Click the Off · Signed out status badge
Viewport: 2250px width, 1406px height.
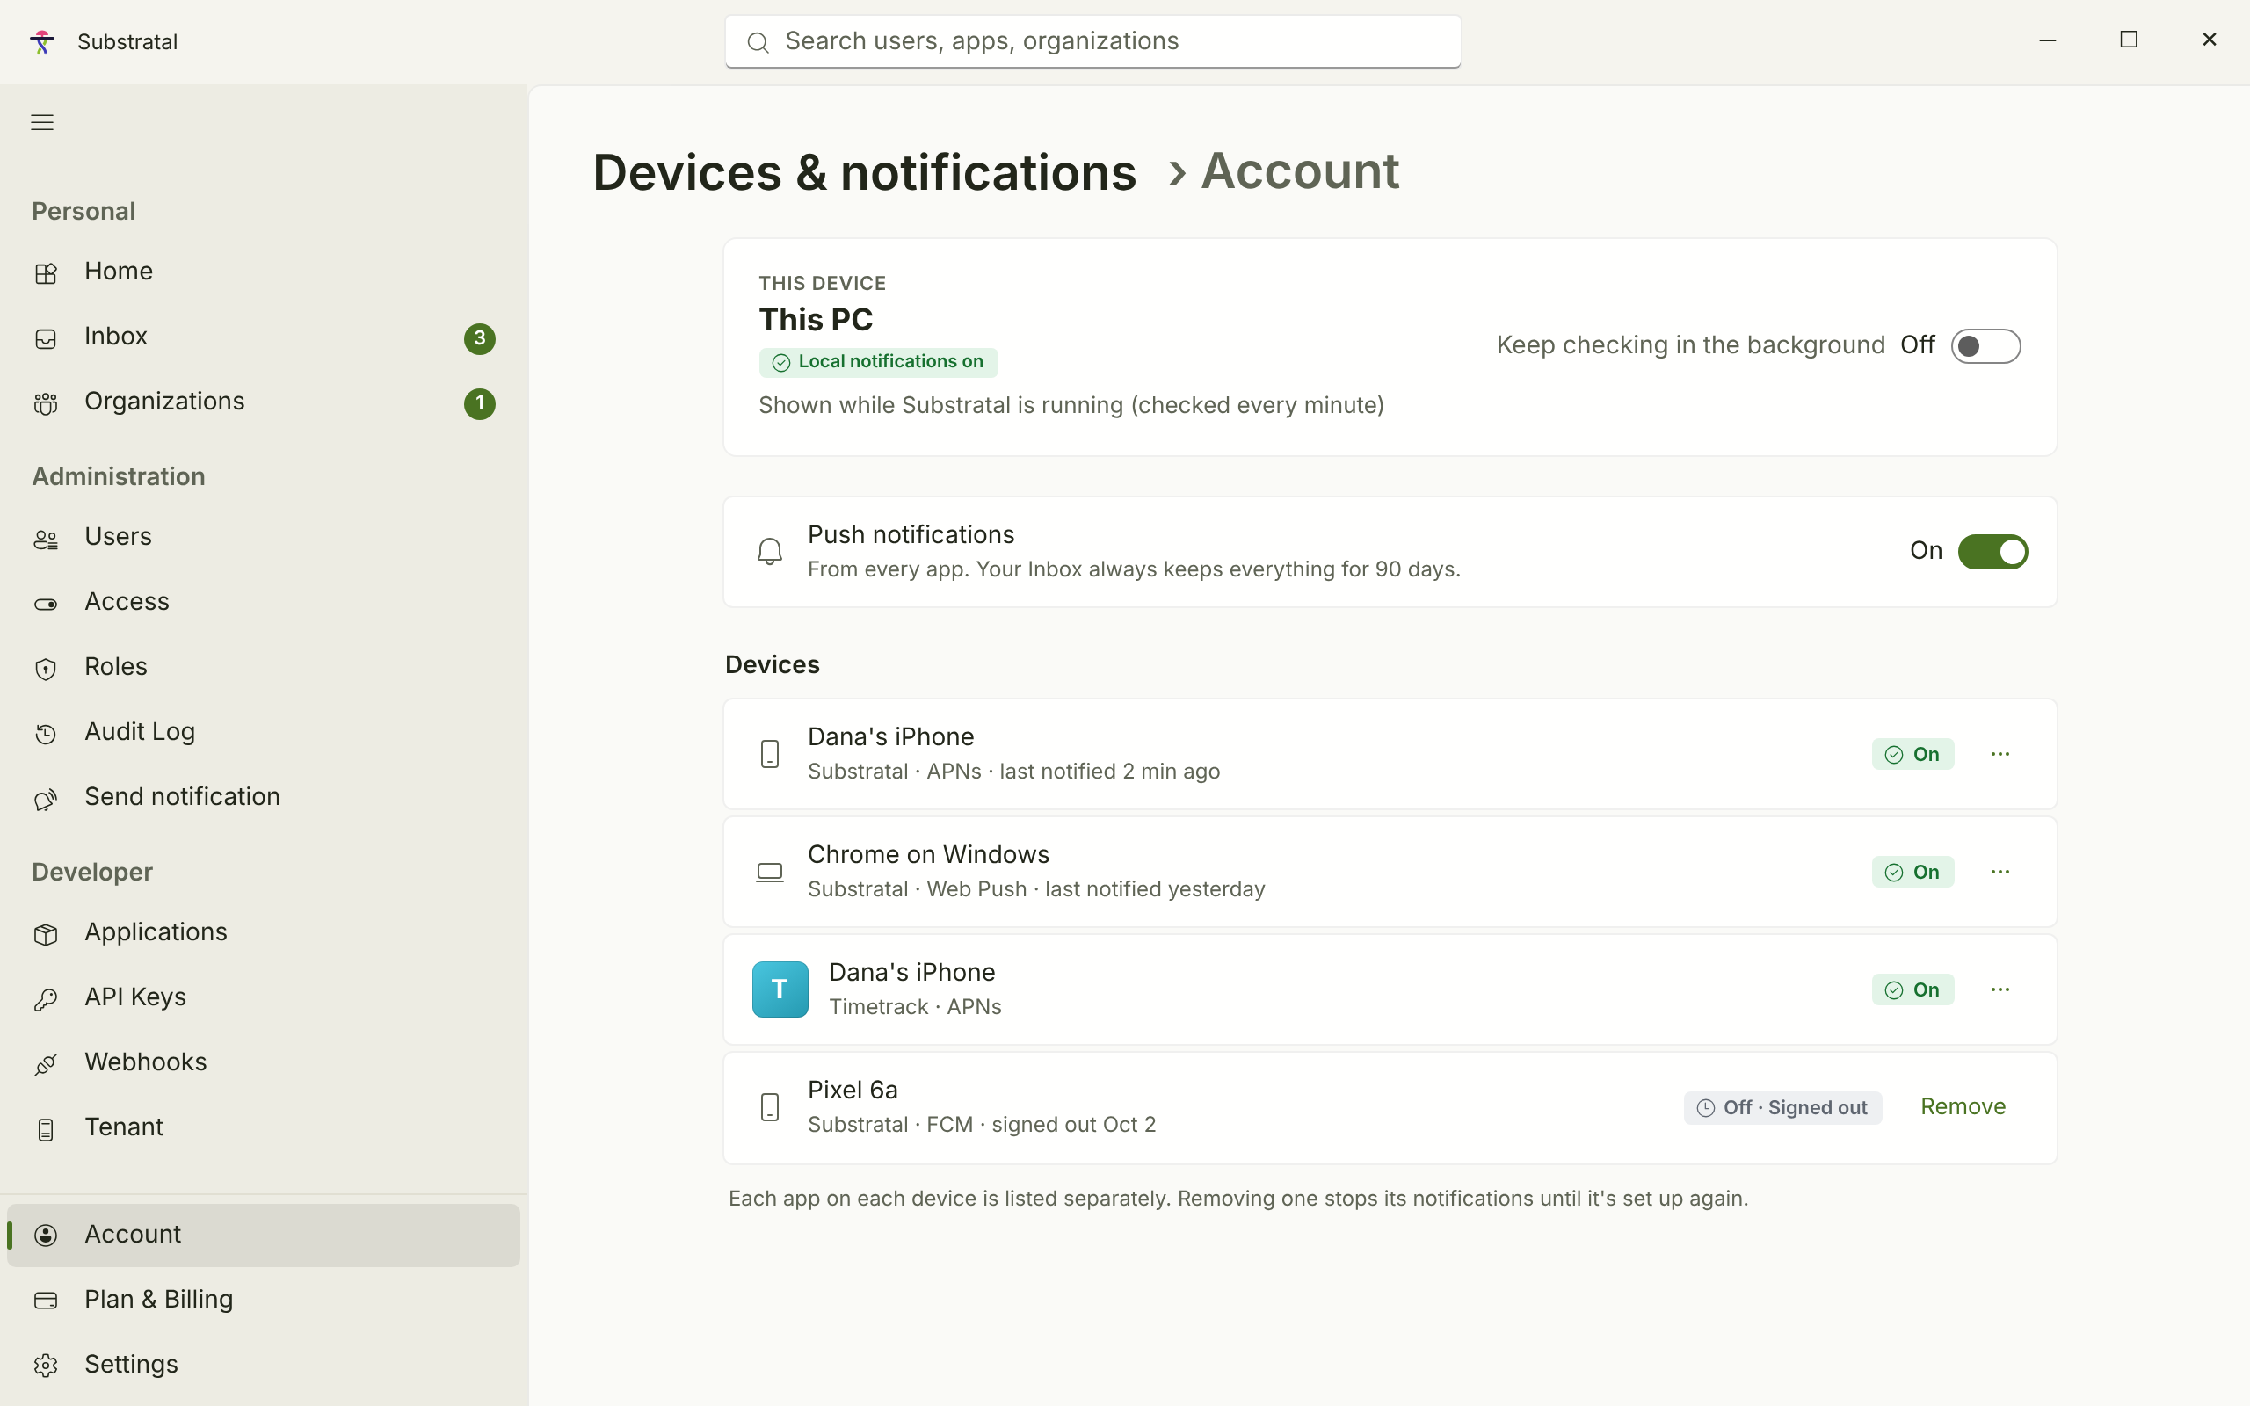pos(1782,1107)
